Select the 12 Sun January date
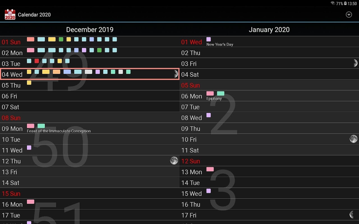Viewport: 359px width, 224px height. (191, 161)
